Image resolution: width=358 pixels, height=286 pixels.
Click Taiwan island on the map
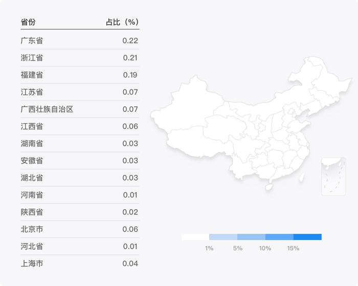click(x=302, y=177)
